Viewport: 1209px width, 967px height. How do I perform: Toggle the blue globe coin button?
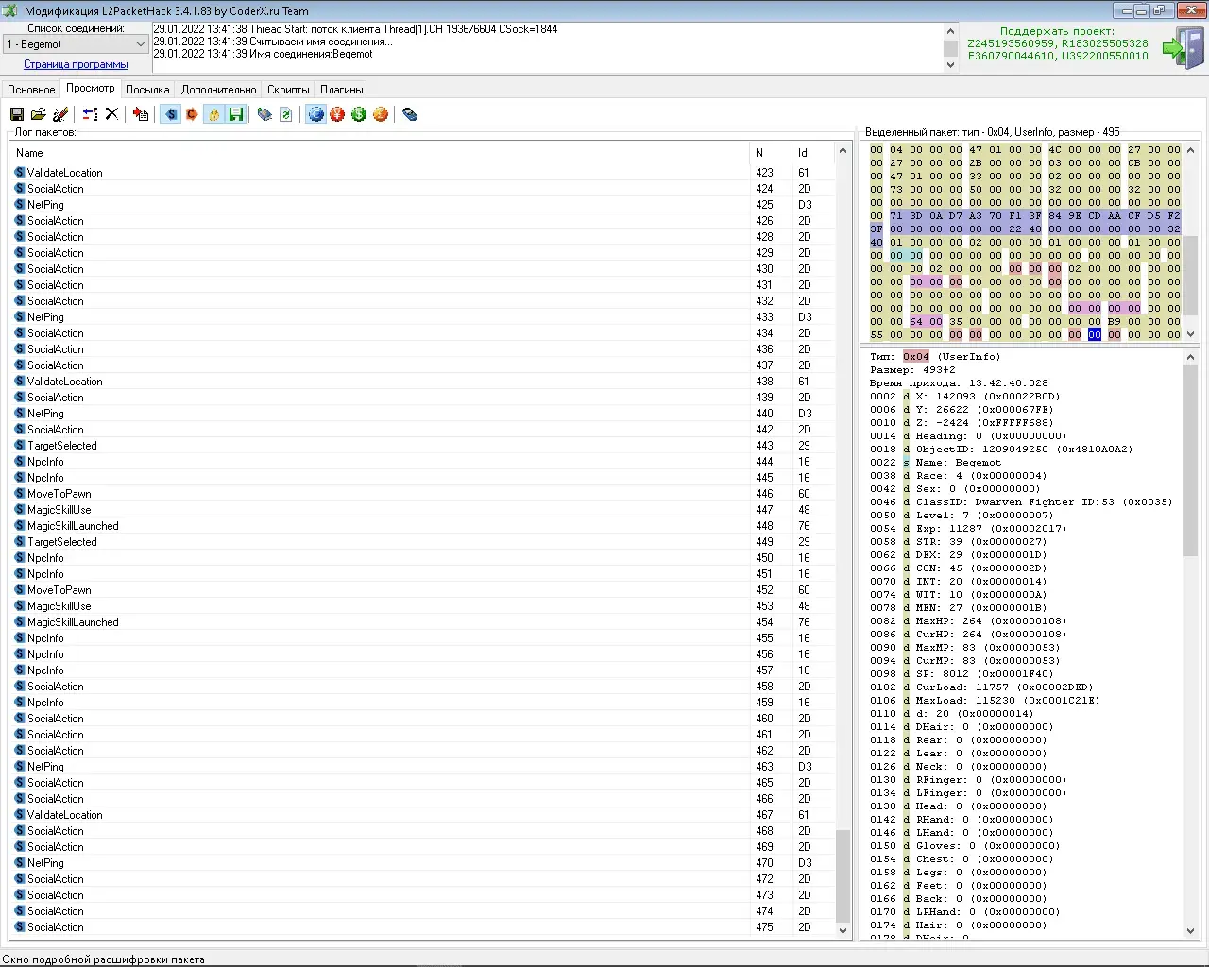[315, 114]
